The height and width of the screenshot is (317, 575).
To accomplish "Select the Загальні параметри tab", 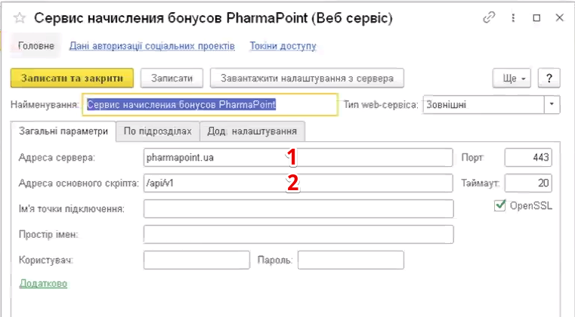I will (64, 131).
